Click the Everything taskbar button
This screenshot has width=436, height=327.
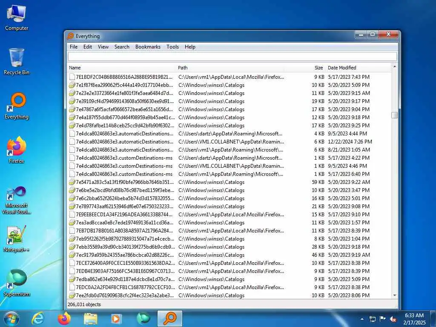click(x=169, y=318)
